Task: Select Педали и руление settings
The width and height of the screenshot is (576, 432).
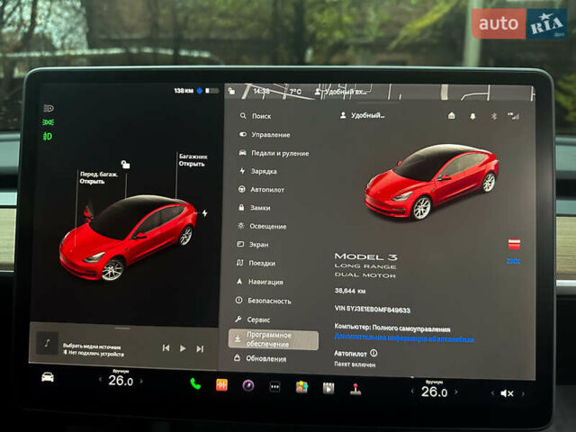Action: [x=274, y=153]
